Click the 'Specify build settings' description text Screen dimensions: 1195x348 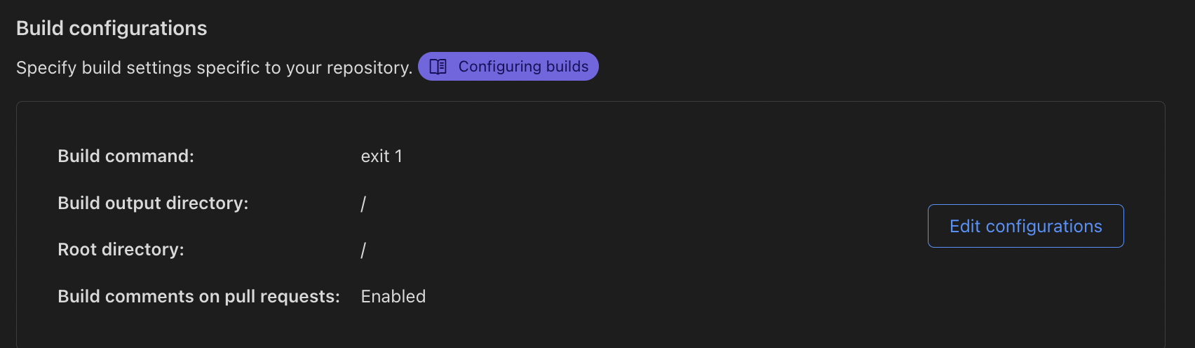coord(214,67)
